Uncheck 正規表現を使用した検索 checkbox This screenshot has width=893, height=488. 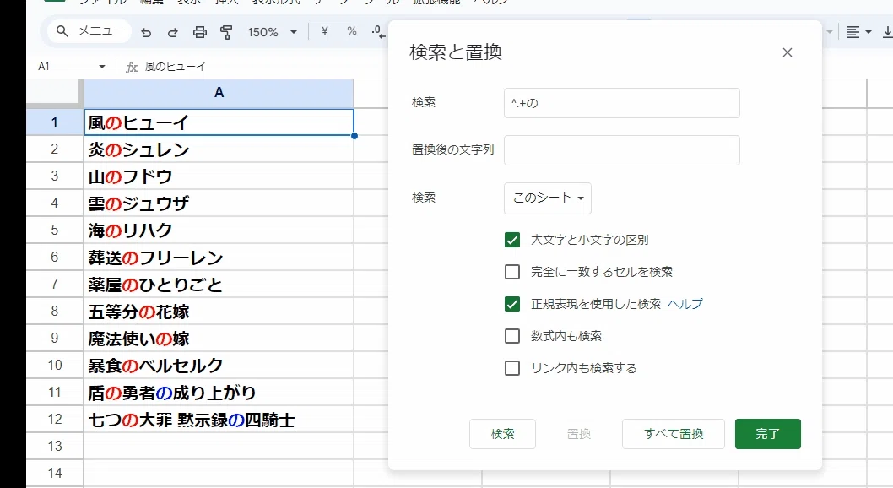click(512, 304)
